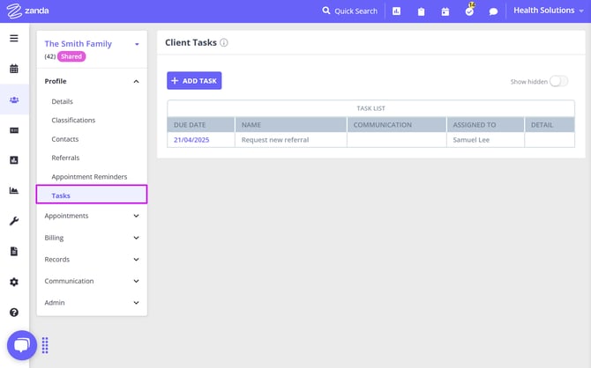Expand the Billing section
This screenshot has width=591, height=368.
click(x=92, y=238)
